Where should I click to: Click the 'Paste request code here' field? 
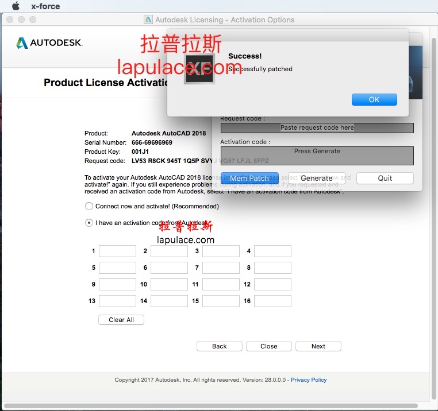point(317,128)
